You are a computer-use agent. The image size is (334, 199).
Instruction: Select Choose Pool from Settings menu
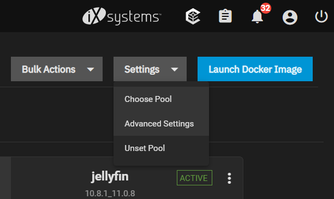pos(161,99)
